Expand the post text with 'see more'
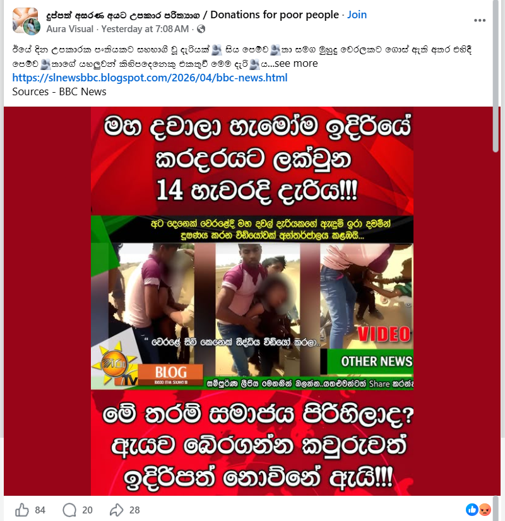505x521 pixels. [x=296, y=64]
